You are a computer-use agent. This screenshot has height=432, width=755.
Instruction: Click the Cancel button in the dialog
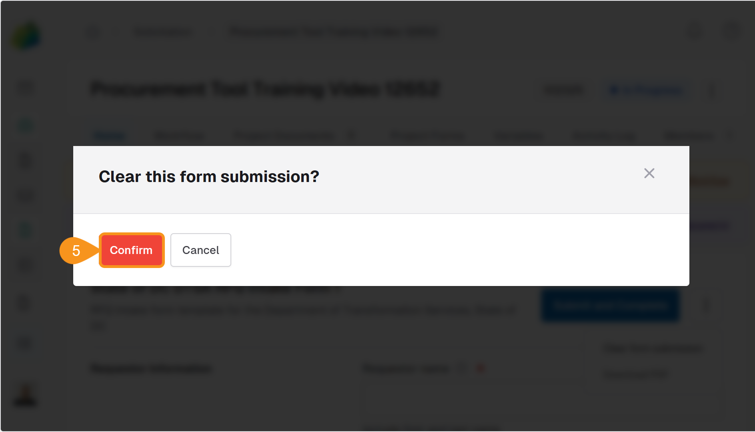200,250
